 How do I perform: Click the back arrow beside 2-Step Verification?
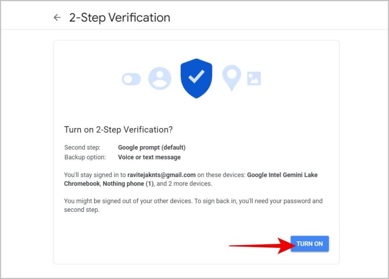coord(57,17)
